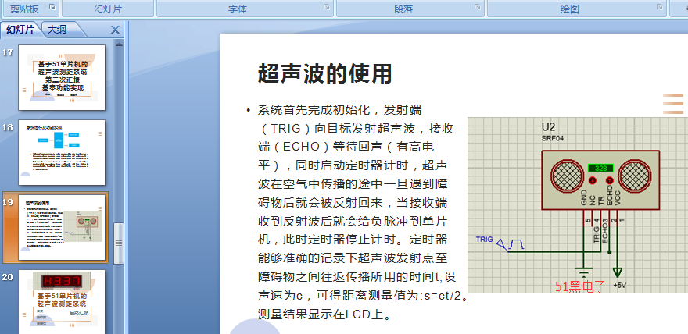688x334 pixels.
Task: Click the +5V power label
Action: click(619, 286)
